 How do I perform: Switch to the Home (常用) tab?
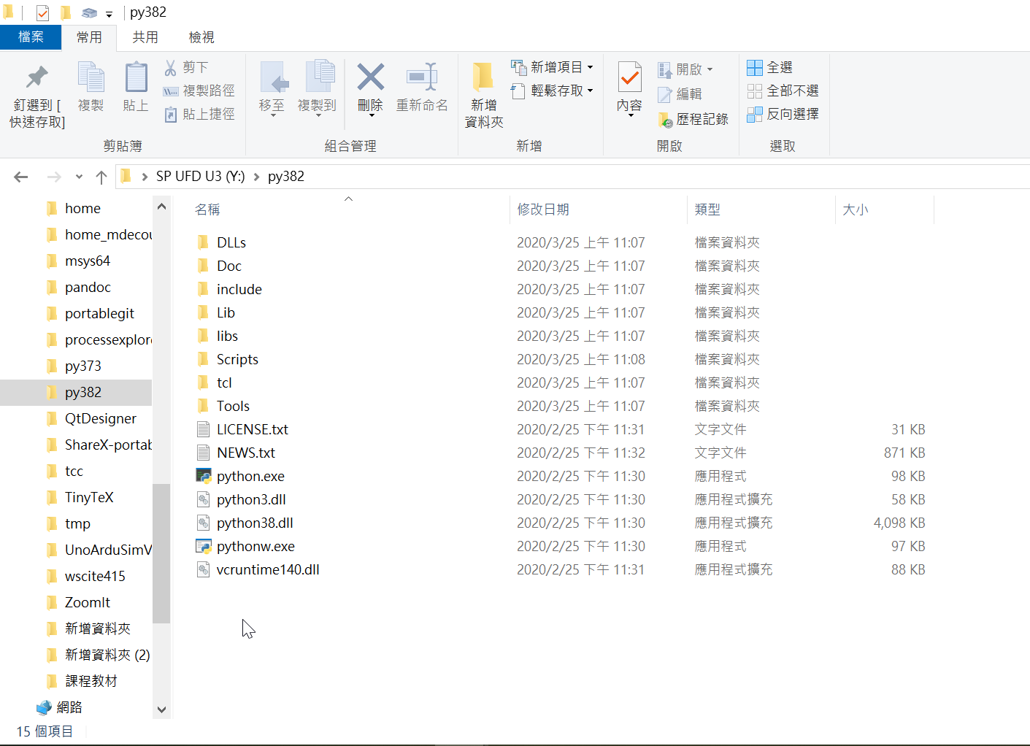89,37
